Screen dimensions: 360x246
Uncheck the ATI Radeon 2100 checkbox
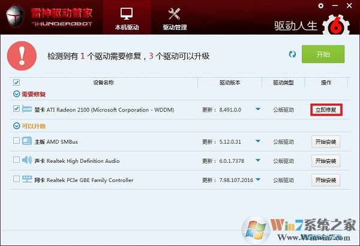(16, 108)
